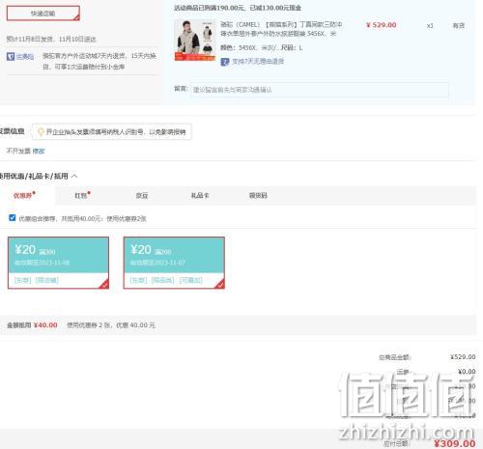Select the 快递运输 shipping option
483x449 pixels.
43,14
